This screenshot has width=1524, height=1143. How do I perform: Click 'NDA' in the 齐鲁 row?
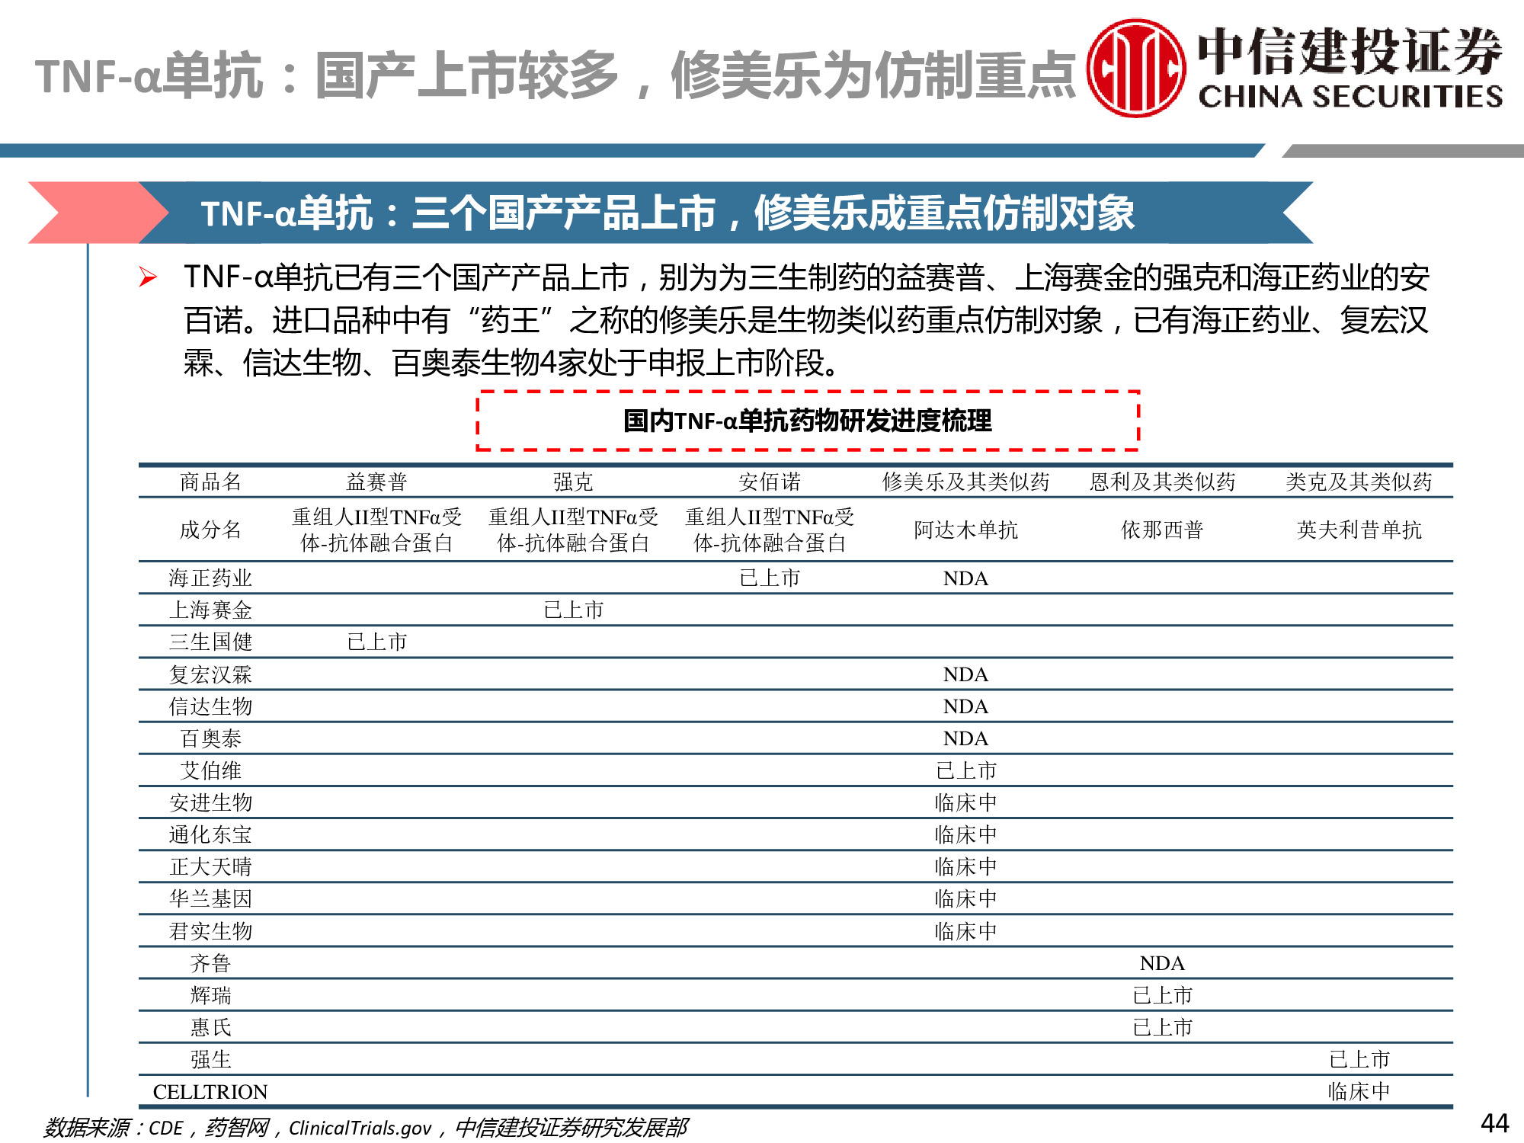[1162, 963]
